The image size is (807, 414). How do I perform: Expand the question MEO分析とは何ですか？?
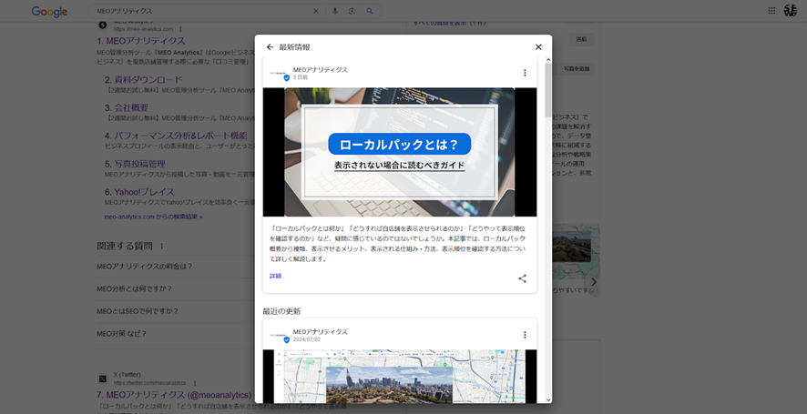click(176, 289)
